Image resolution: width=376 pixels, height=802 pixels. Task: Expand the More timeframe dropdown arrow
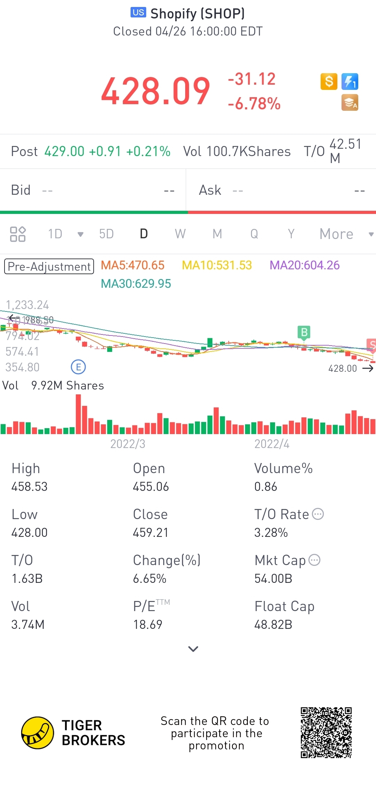point(371,234)
